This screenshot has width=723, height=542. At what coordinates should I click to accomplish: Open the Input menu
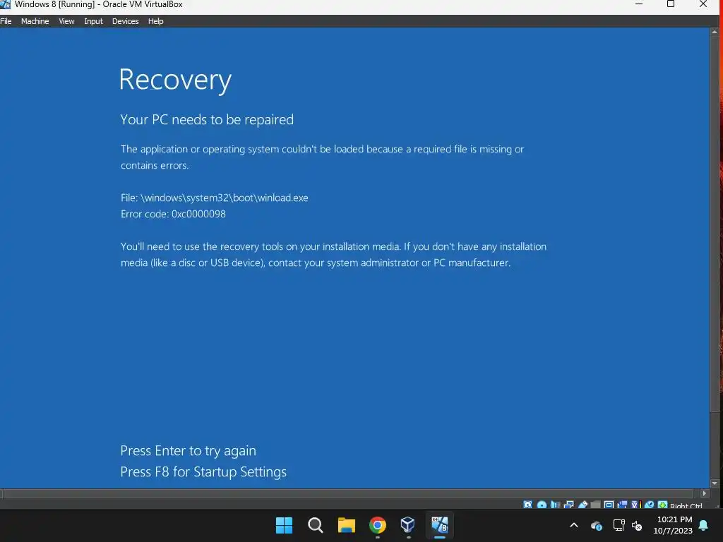click(x=93, y=21)
